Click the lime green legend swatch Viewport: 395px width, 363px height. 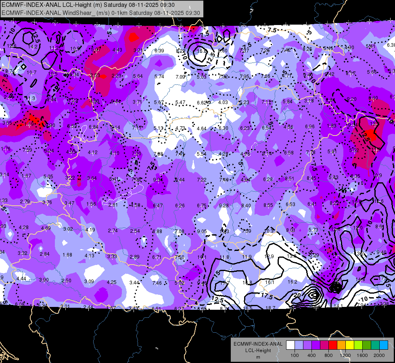coord(358,345)
